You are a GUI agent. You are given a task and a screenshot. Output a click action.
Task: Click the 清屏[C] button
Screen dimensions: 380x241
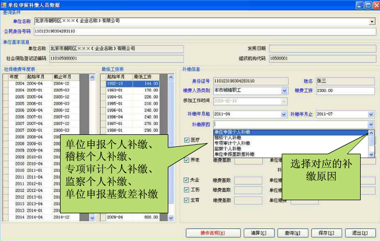pos(259,233)
